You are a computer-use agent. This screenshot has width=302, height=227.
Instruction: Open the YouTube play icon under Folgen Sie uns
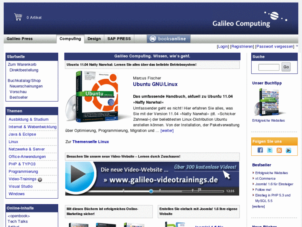point(288,150)
